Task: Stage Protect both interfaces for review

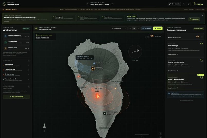Action: pyautogui.click(x=173, y=88)
